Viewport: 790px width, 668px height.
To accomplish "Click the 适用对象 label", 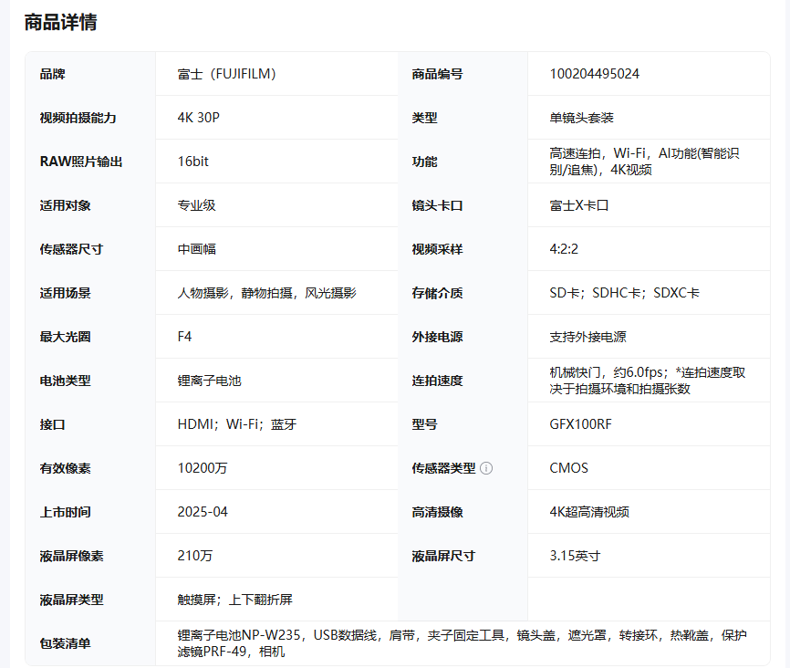I will (x=66, y=205).
